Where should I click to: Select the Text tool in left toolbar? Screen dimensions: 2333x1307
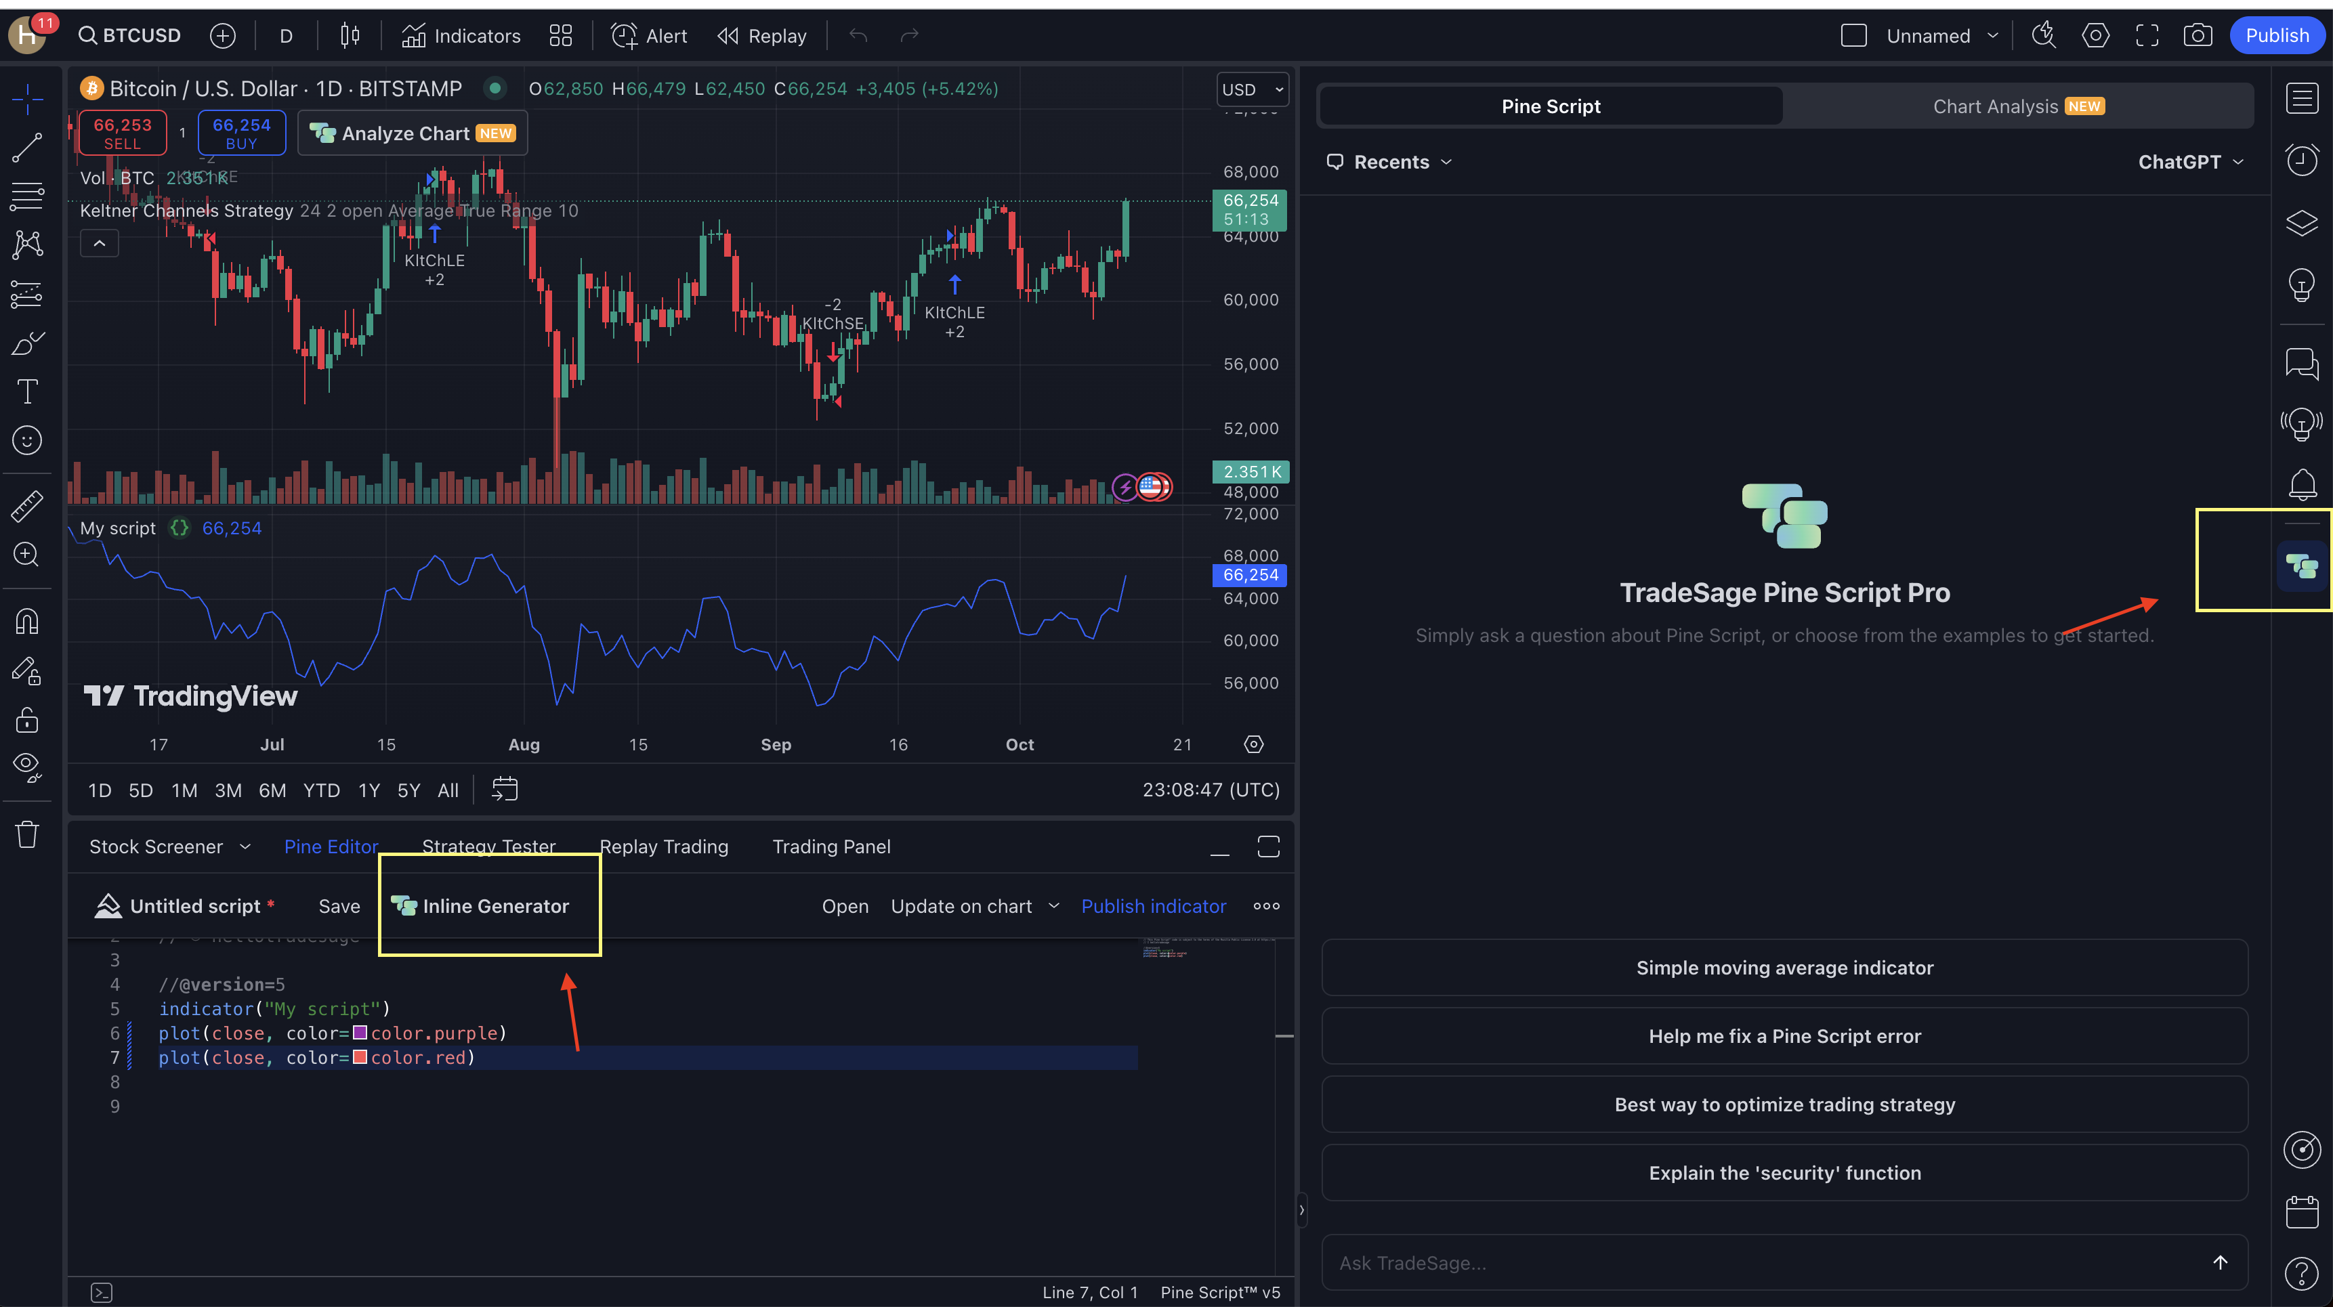click(27, 392)
